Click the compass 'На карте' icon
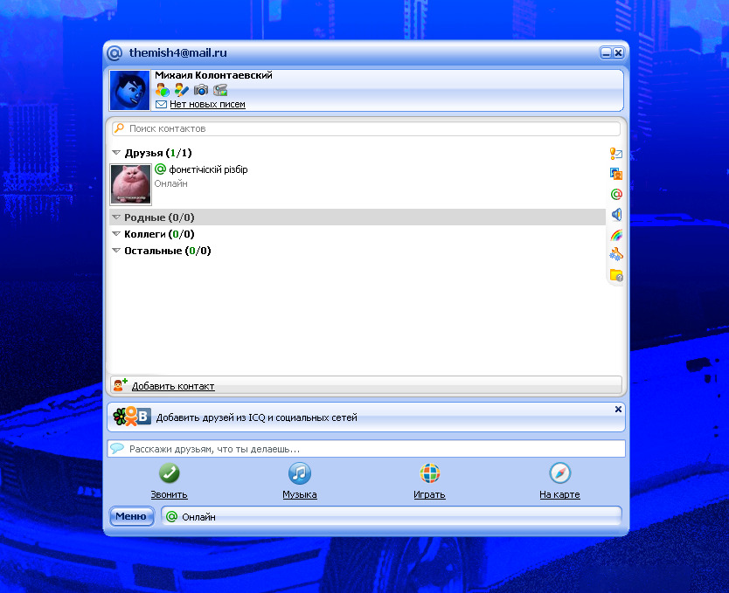Image resolution: width=729 pixels, height=593 pixels. click(559, 473)
